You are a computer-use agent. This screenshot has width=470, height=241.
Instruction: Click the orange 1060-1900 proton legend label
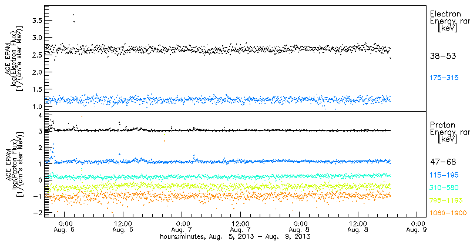[x=448, y=213]
